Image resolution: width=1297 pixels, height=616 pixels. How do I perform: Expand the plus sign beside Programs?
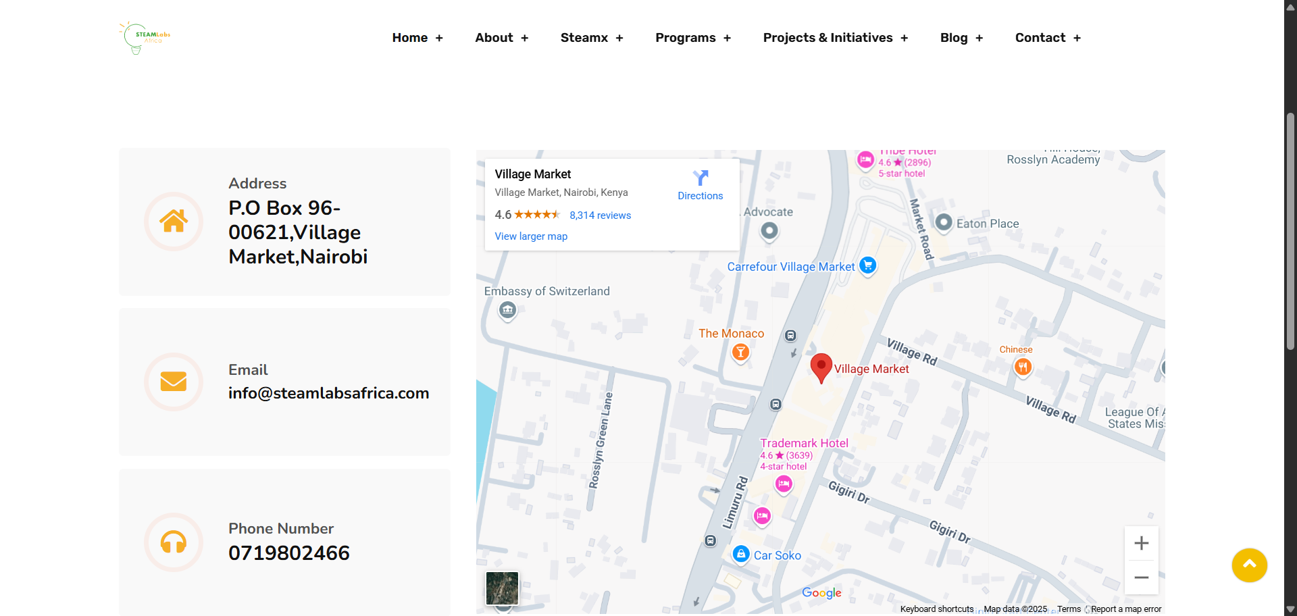[728, 38]
